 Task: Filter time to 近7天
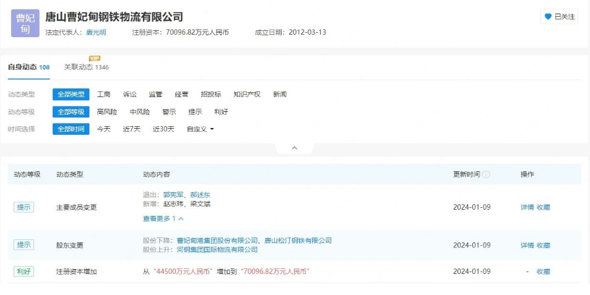[x=131, y=129]
